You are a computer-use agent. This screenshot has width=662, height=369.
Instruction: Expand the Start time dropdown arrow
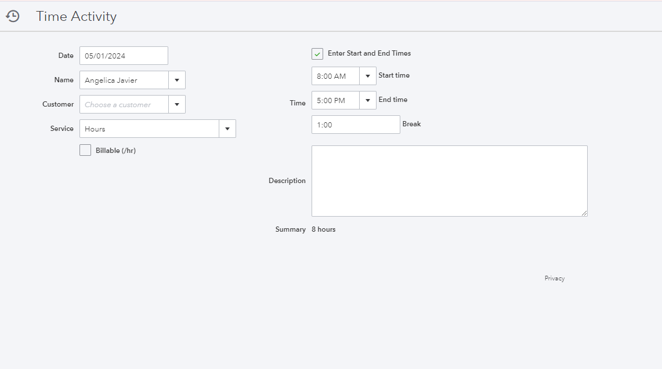pos(368,76)
